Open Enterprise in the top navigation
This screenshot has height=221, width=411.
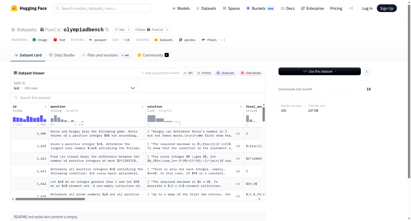(x=312, y=8)
